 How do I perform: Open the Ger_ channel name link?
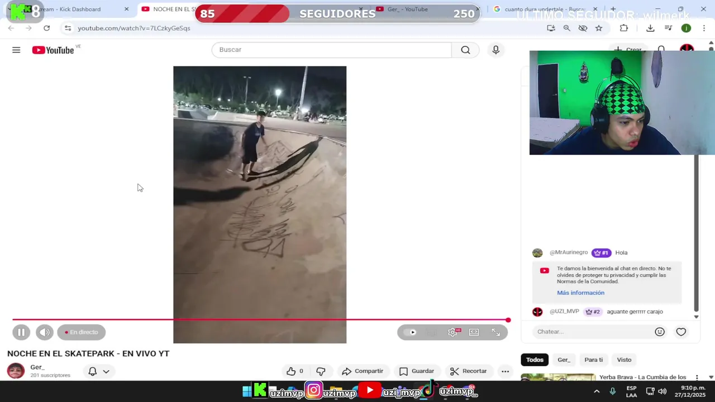pyautogui.click(x=37, y=367)
